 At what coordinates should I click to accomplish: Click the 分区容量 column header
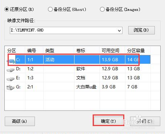tap(136, 50)
